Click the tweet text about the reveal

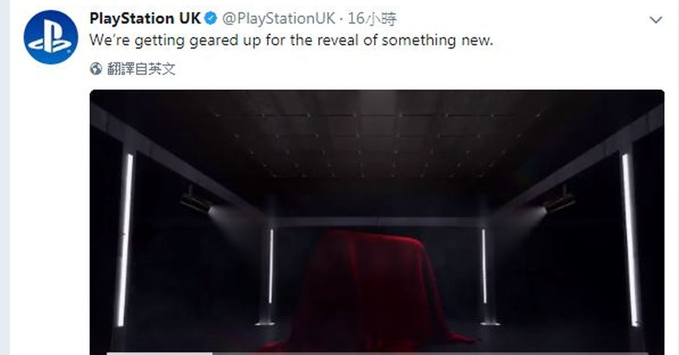point(291,41)
